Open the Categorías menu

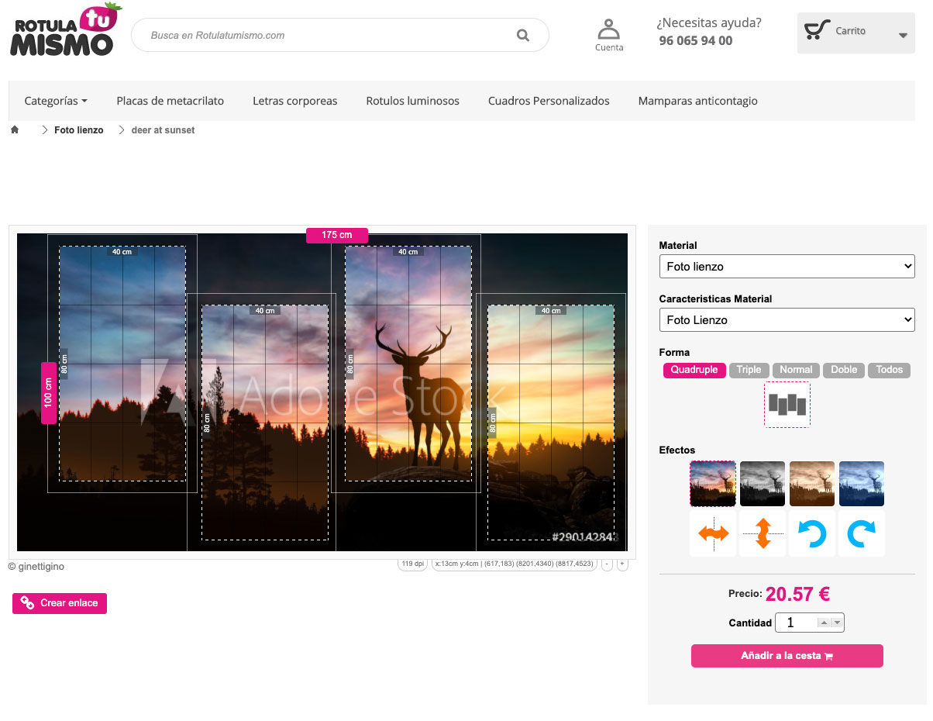tap(55, 101)
